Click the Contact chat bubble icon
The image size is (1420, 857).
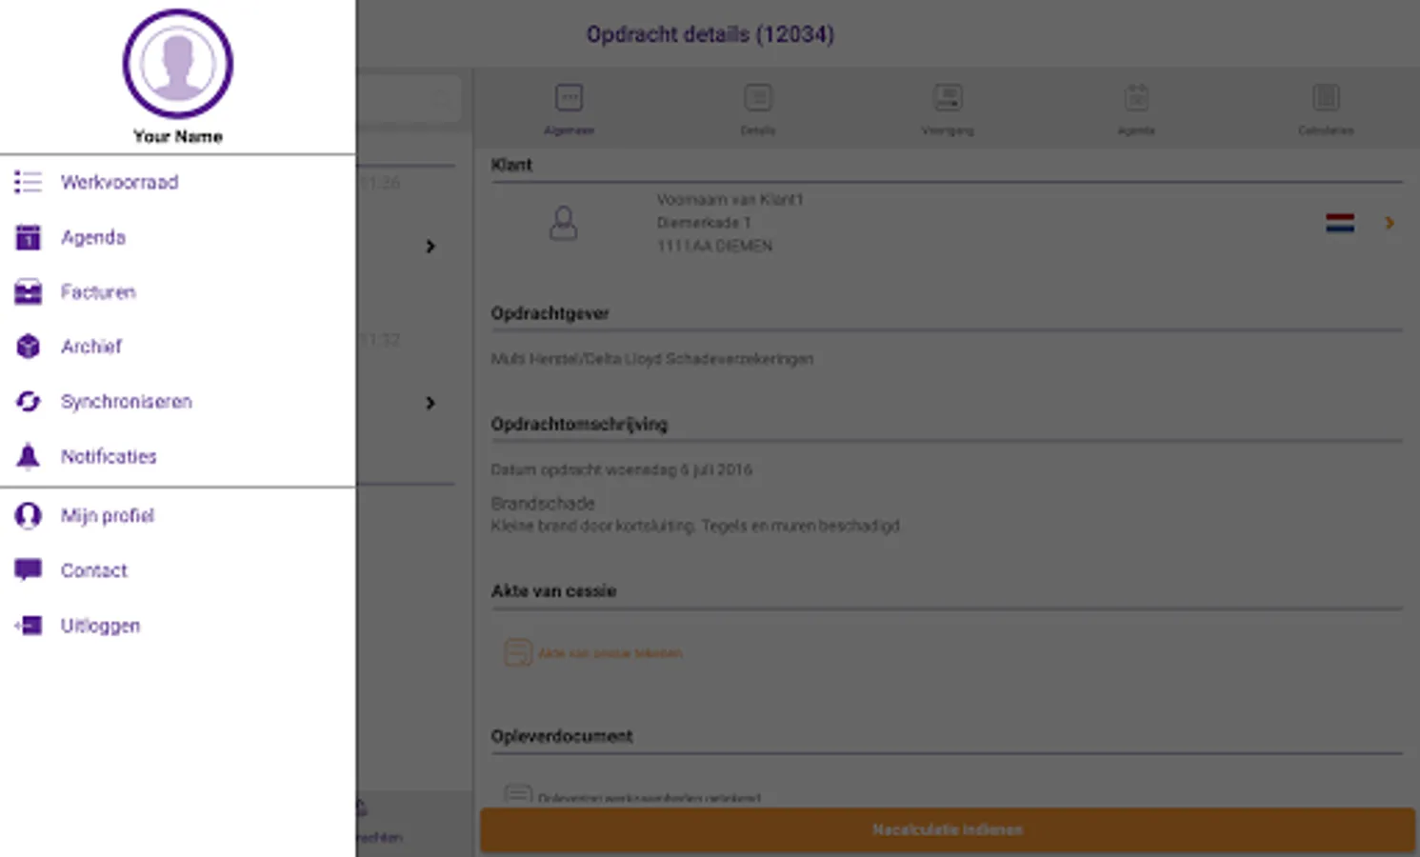click(28, 570)
